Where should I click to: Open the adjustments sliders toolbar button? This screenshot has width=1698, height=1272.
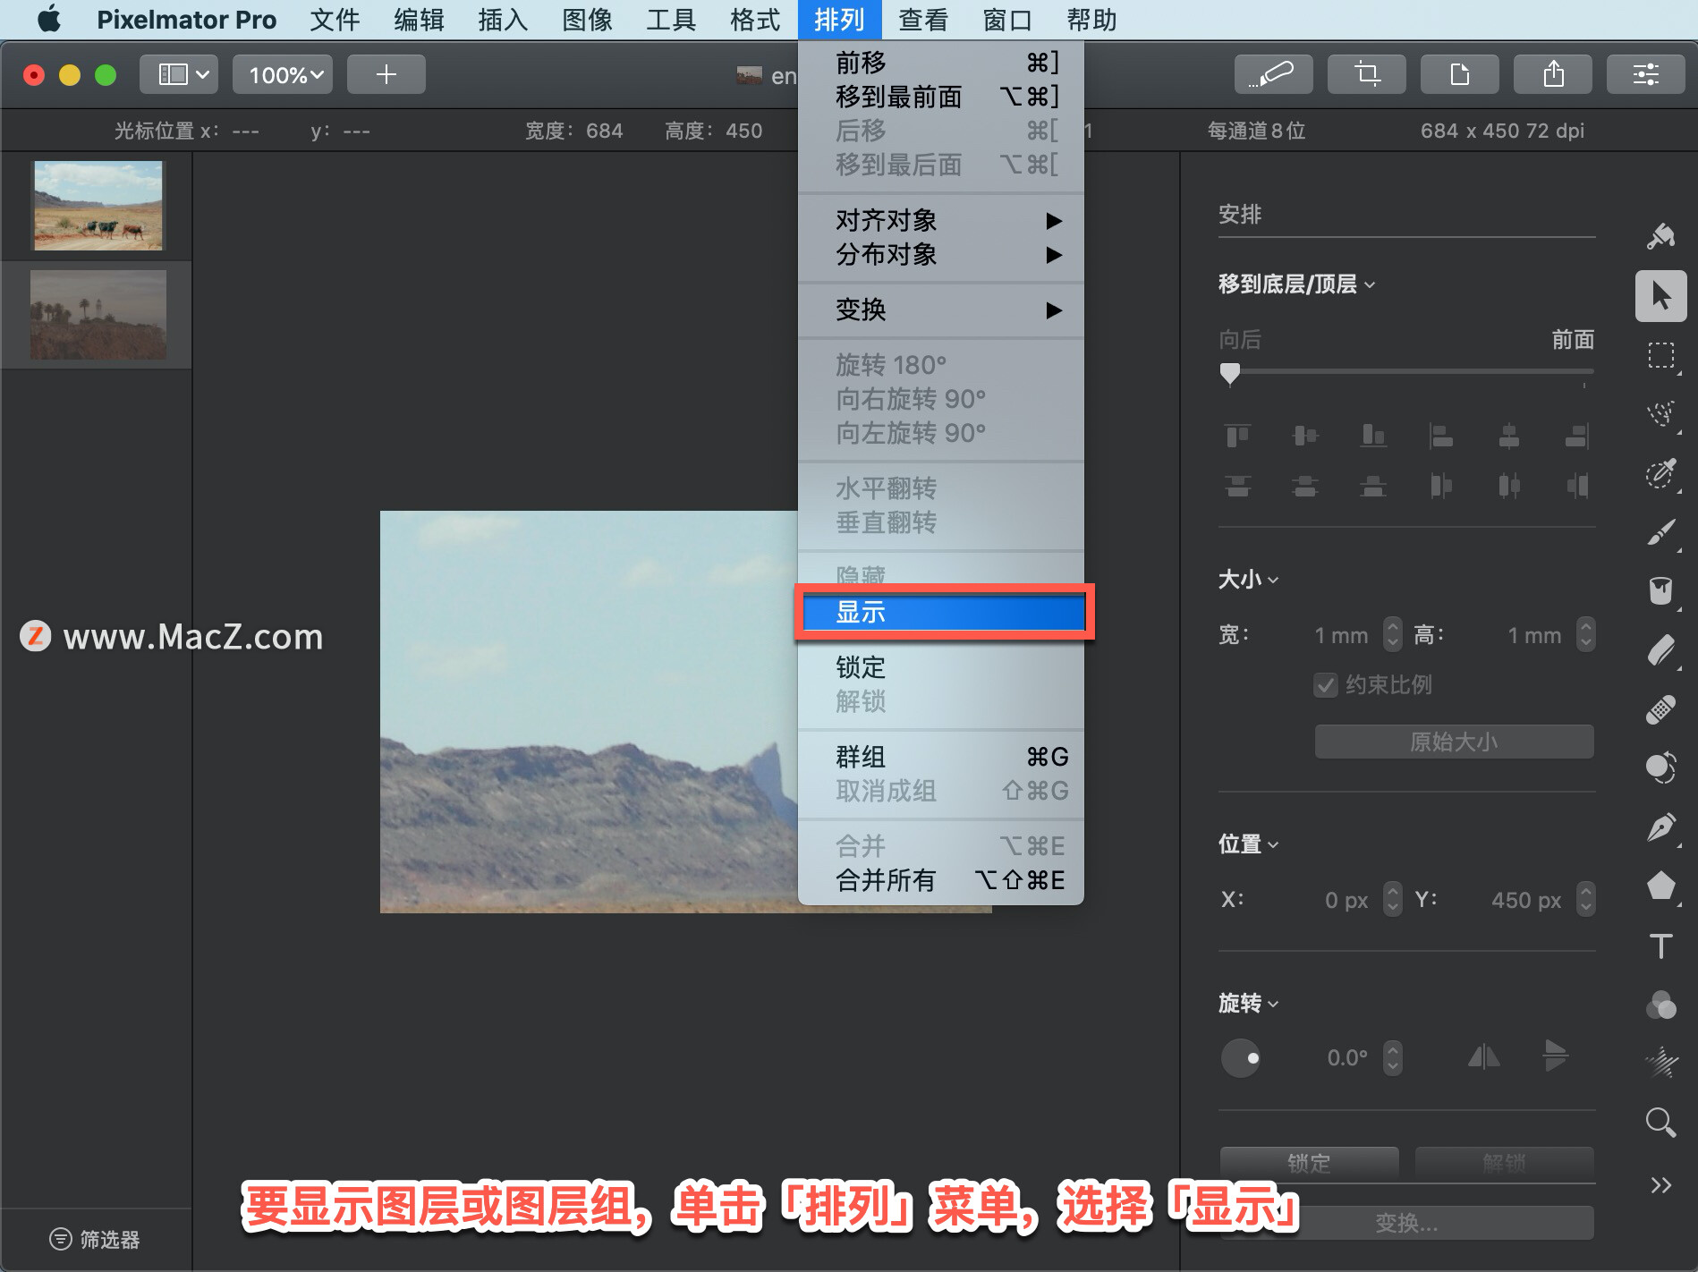tap(1645, 74)
